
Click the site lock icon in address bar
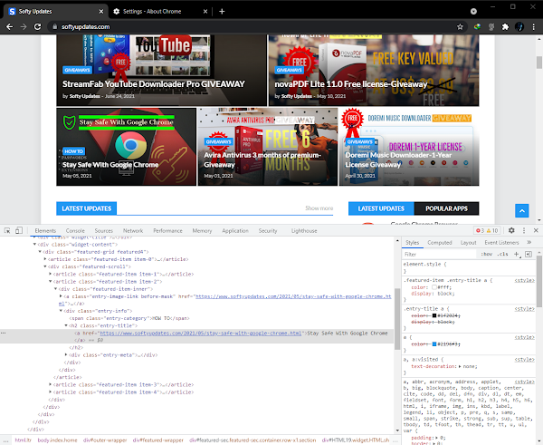[54, 26]
